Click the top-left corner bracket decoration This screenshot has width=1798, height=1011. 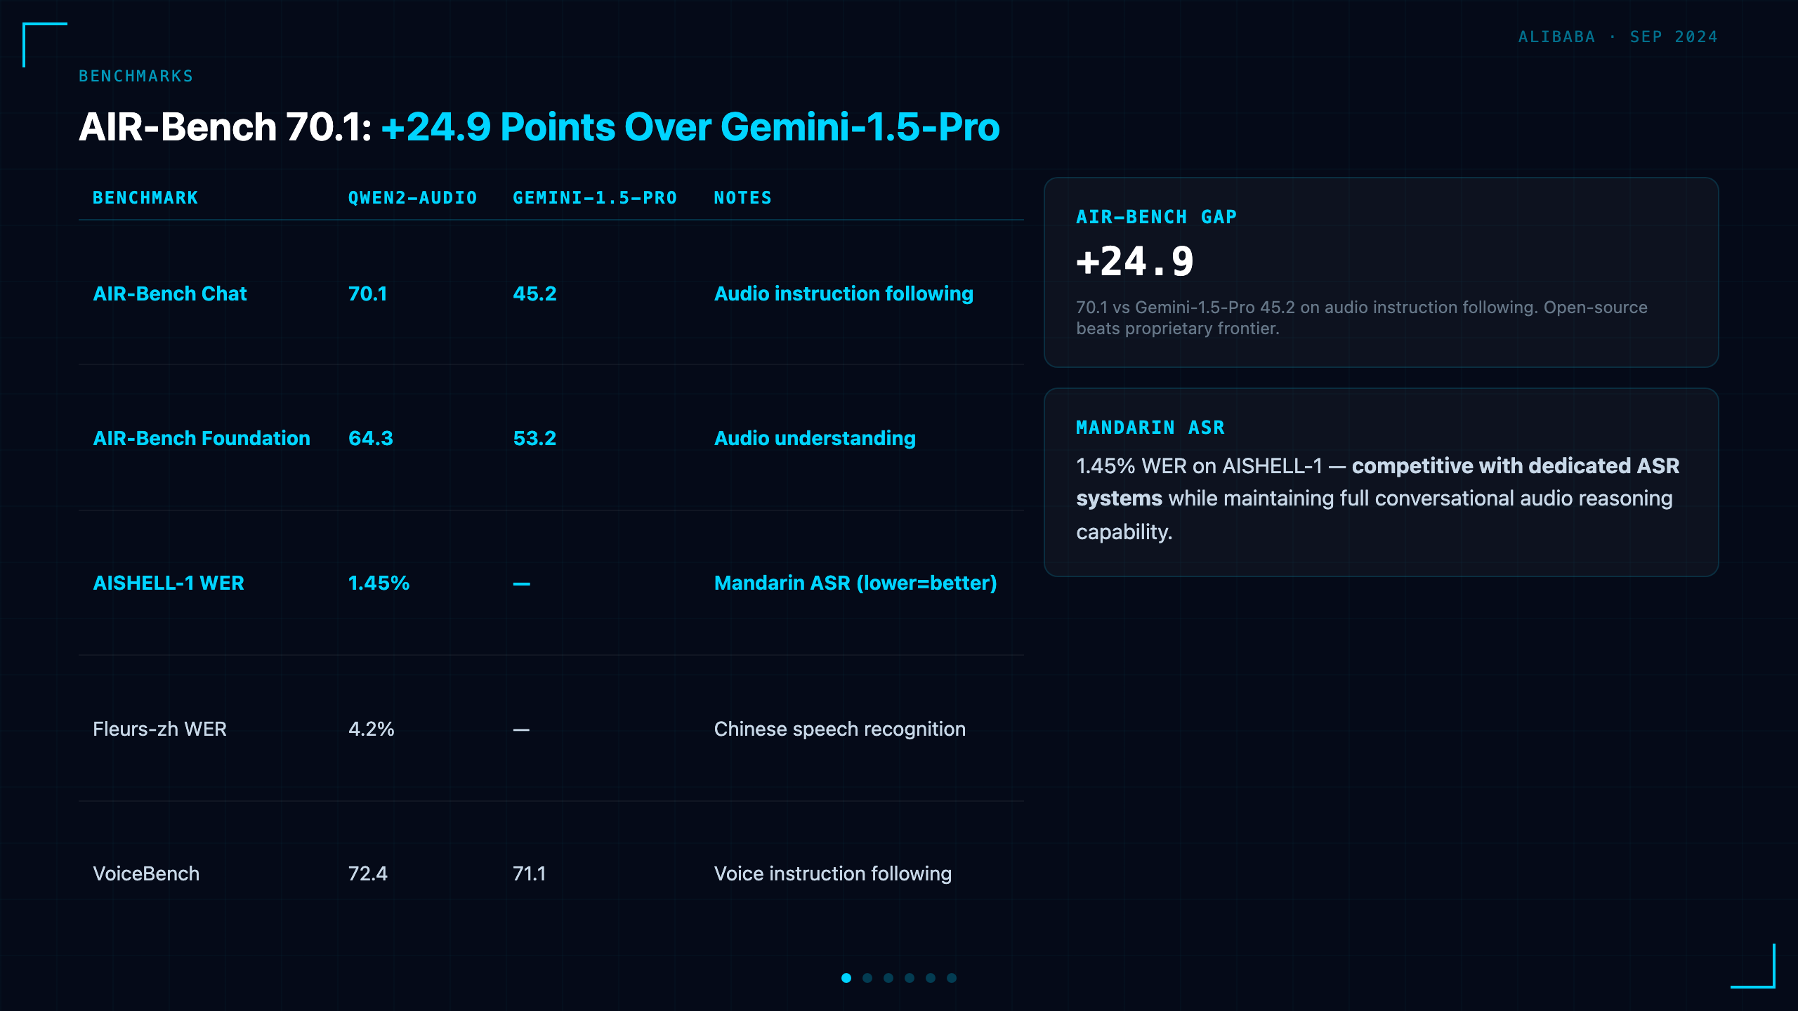click(x=45, y=45)
